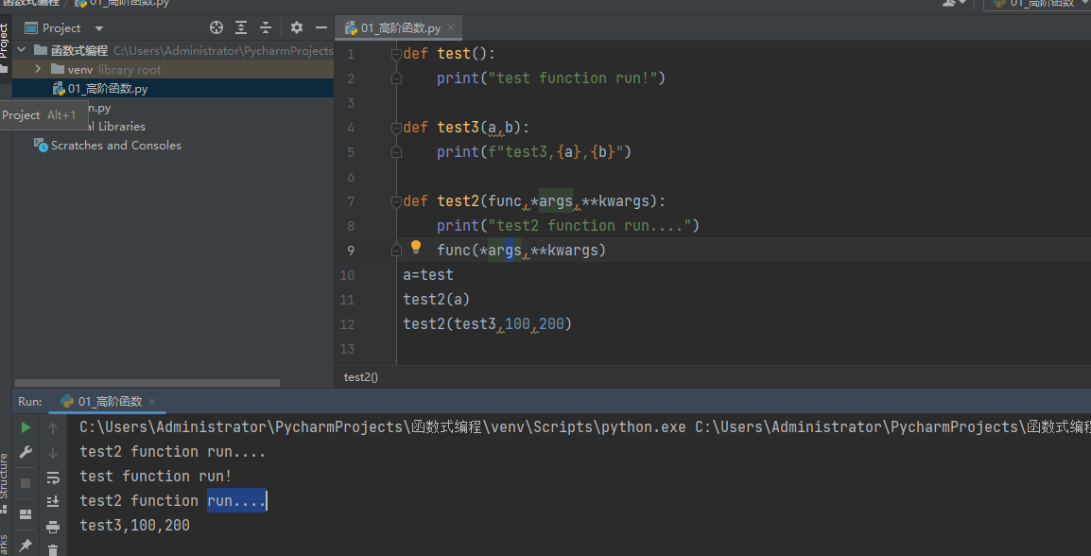Close the 01_高阶函数.py editor tab
The width and height of the screenshot is (1091, 556).
[x=451, y=27]
